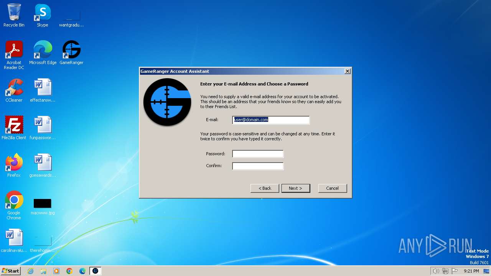Image resolution: width=491 pixels, height=276 pixels.
Task: Open Internet Explorer from taskbar
Action: click(x=30, y=271)
